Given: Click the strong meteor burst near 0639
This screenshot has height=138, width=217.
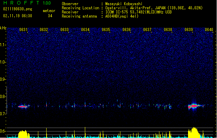Looking at the screenshot, I should point(194,106).
